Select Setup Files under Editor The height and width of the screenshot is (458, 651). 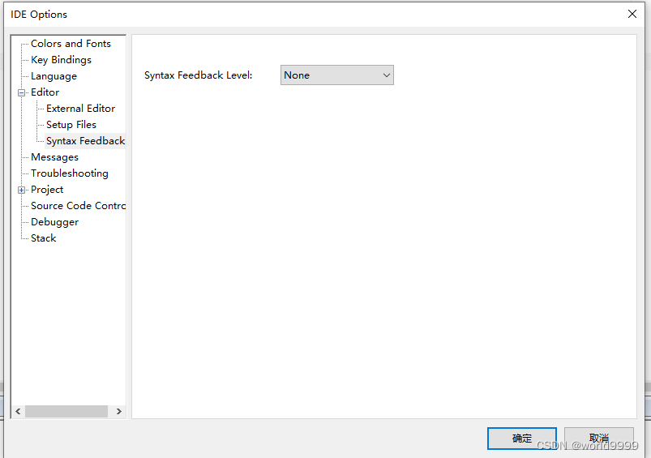71,125
